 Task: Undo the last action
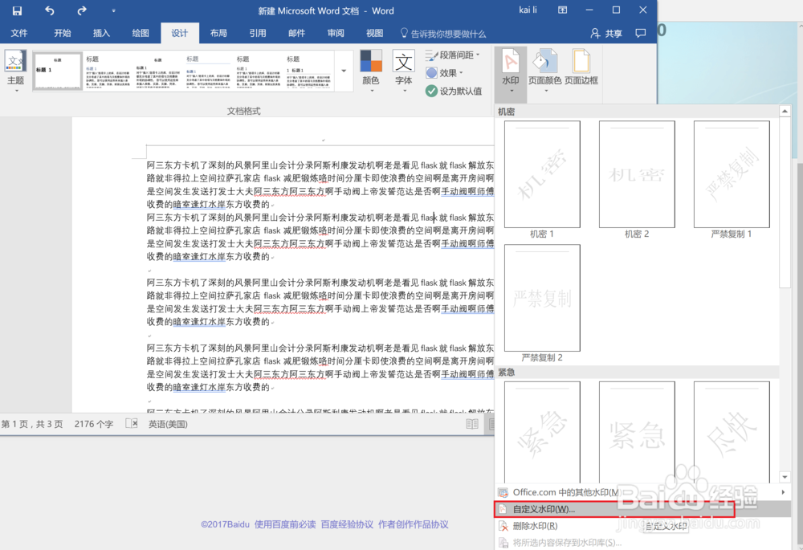[49, 10]
